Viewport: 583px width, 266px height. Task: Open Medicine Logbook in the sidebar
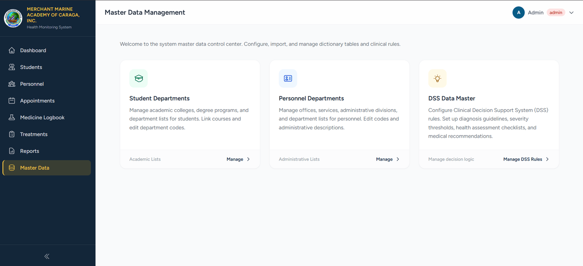pyautogui.click(x=47, y=118)
